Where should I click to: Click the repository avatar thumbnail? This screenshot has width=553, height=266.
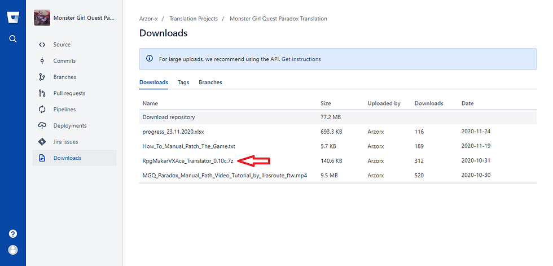tap(42, 18)
